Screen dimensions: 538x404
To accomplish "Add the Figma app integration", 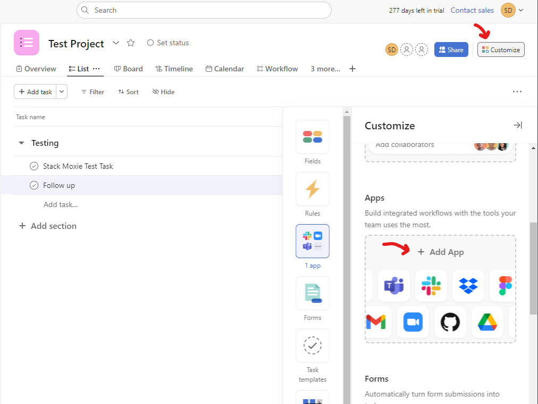I will point(505,285).
